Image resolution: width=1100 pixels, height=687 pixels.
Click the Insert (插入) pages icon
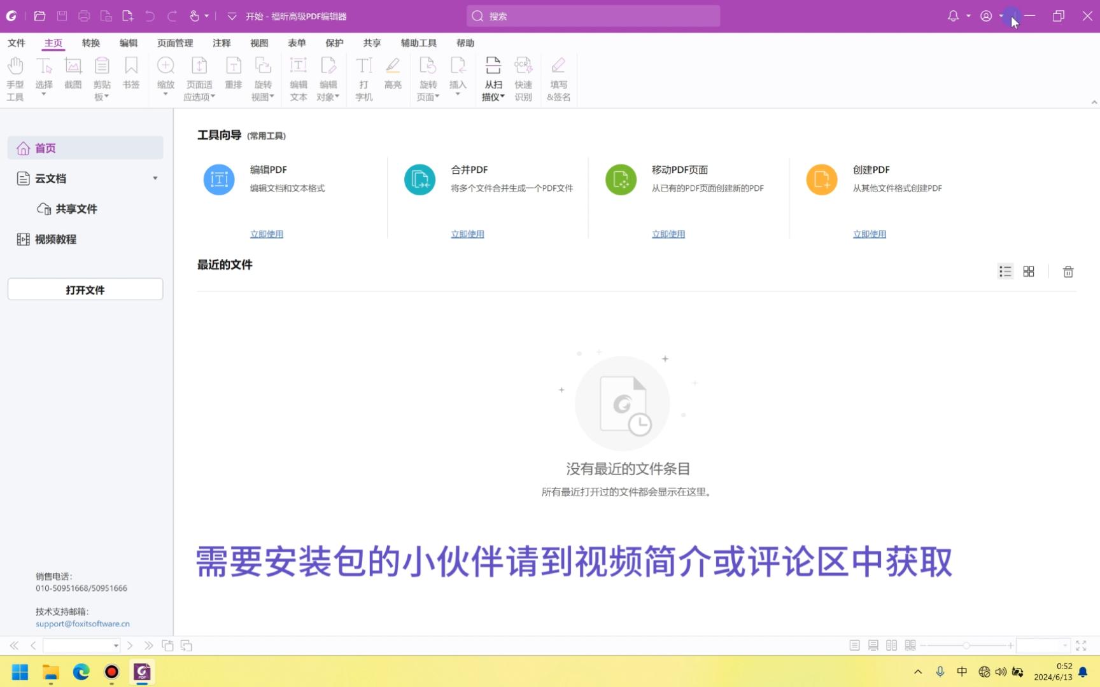(x=458, y=66)
